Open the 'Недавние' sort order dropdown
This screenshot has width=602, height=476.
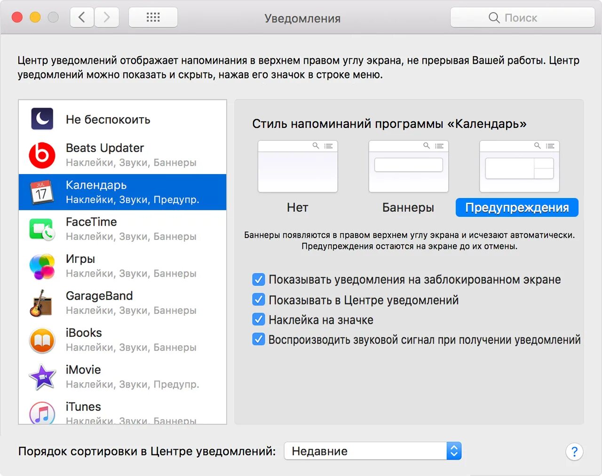pyautogui.click(x=372, y=451)
